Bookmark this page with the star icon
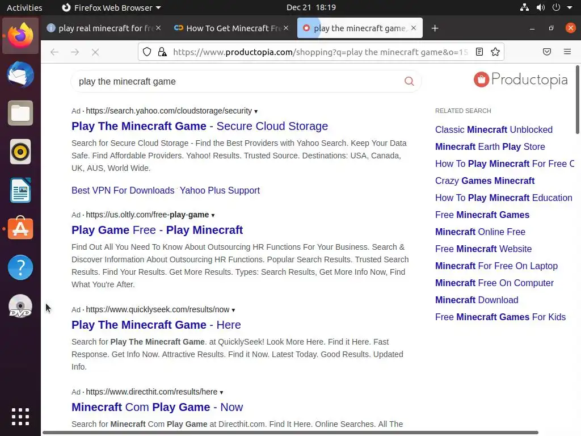 tap(495, 52)
